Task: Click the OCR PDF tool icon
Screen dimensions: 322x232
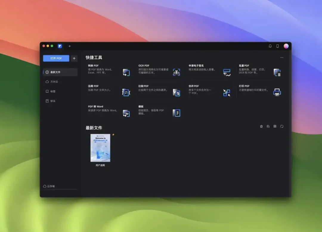Action: (177, 72)
